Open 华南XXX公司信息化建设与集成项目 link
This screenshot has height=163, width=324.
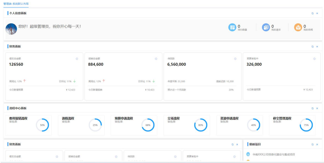[x=274, y=154]
